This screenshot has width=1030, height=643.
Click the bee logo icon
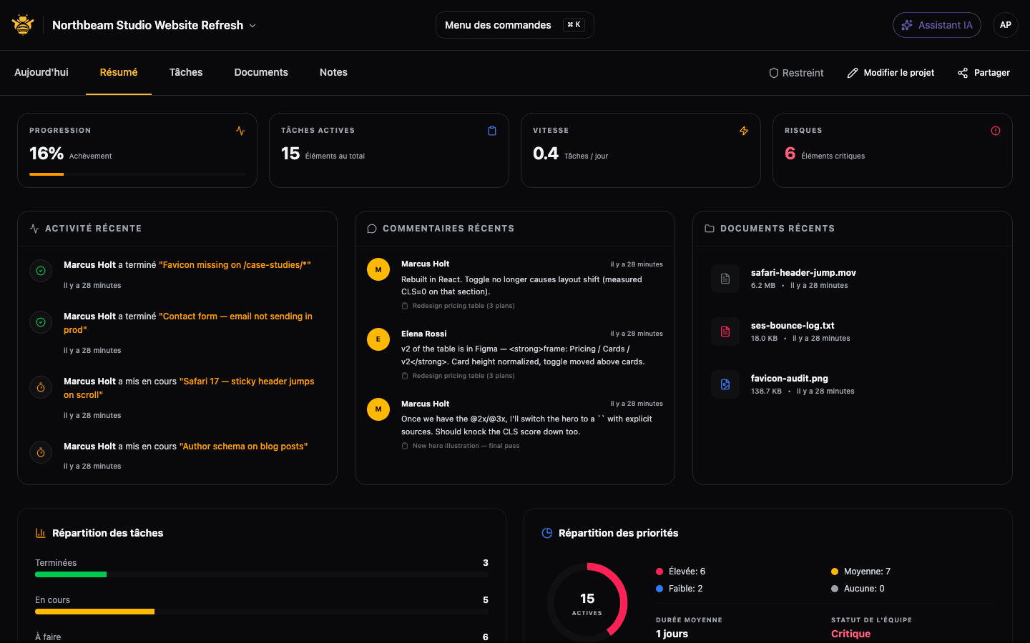(x=22, y=24)
